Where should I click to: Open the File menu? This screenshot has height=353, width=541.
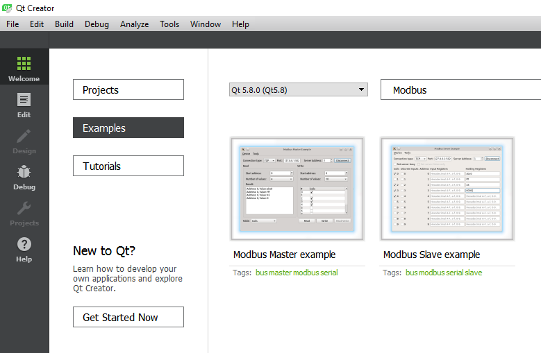coord(13,24)
